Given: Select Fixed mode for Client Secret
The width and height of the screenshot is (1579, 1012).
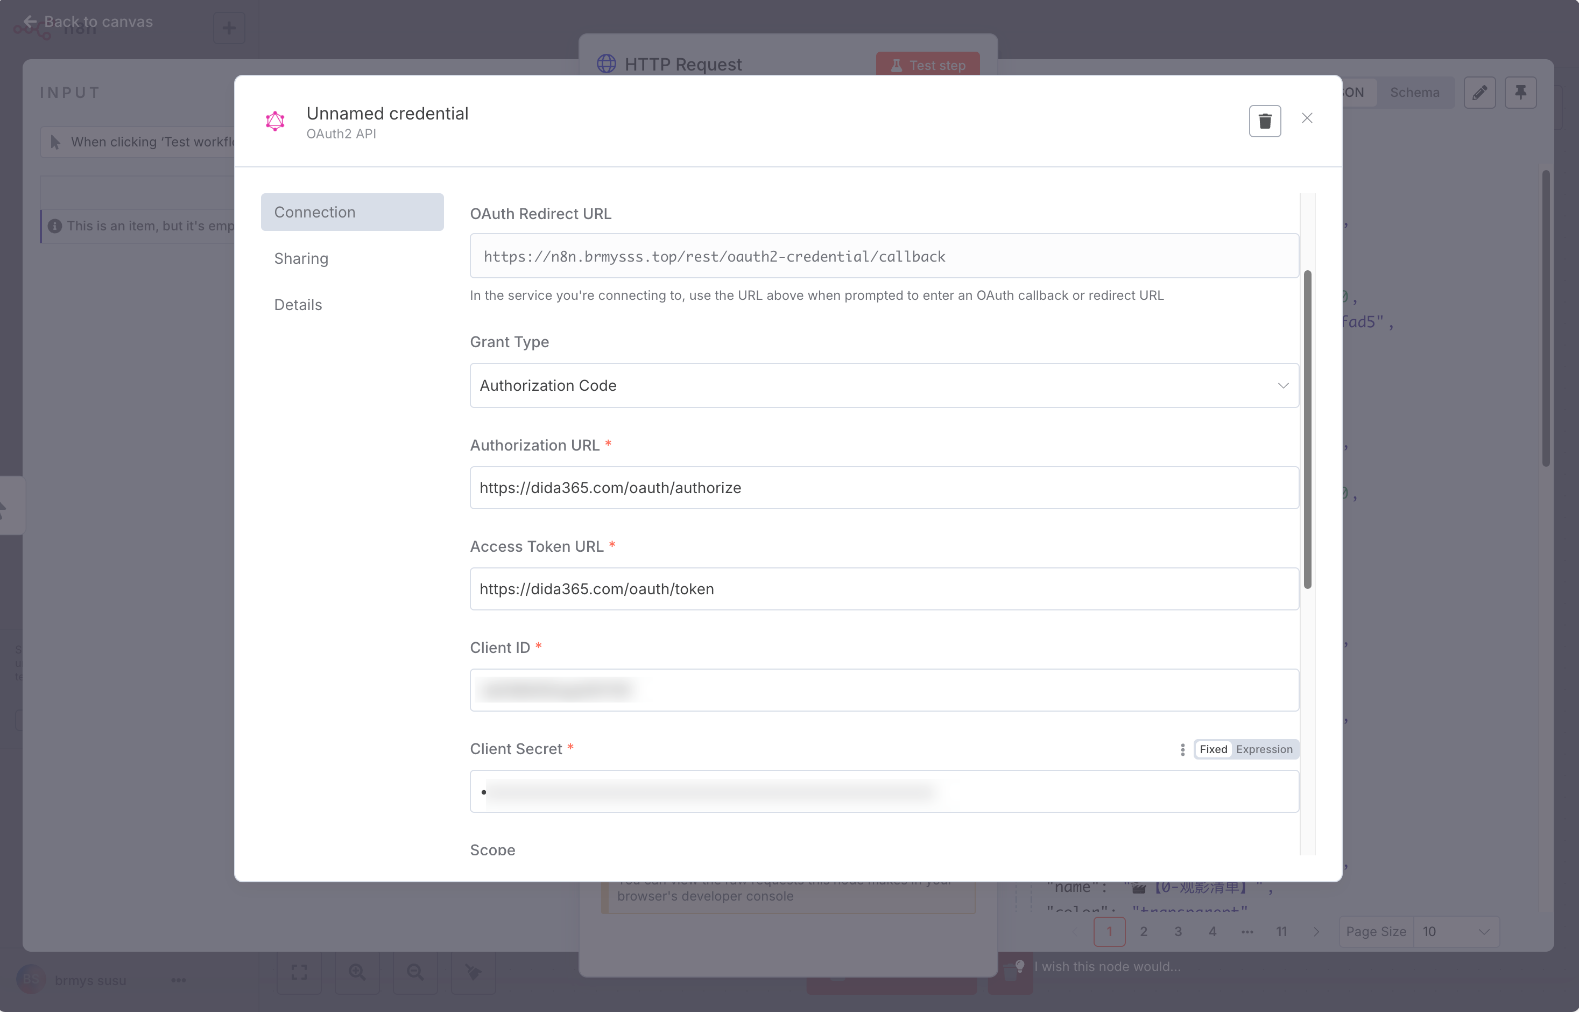Looking at the screenshot, I should coord(1213,749).
